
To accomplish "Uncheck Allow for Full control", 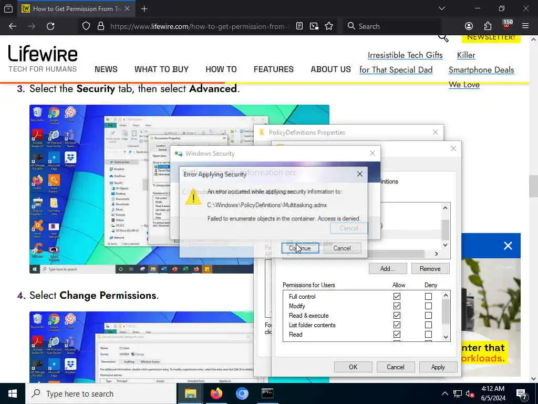I will click(397, 297).
